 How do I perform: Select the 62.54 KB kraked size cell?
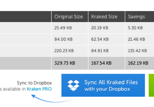[107, 39]
